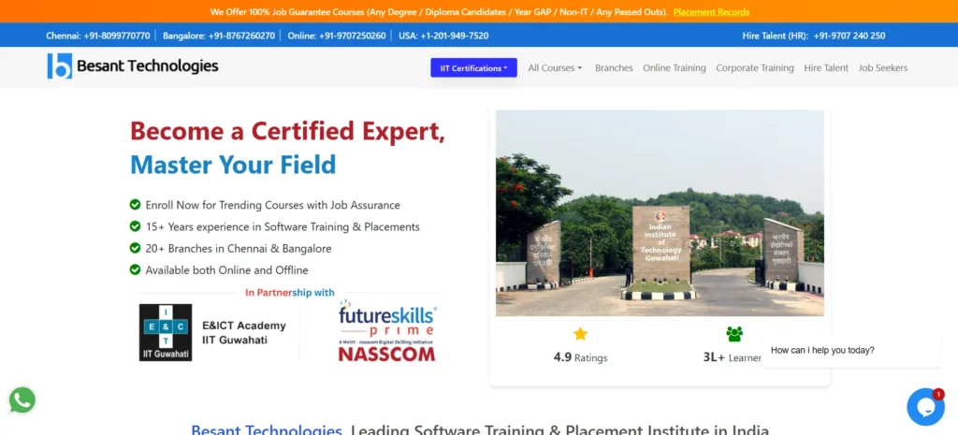The width and height of the screenshot is (958, 435).
Task: Open the WhatsApp chat icon
Action: [22, 400]
